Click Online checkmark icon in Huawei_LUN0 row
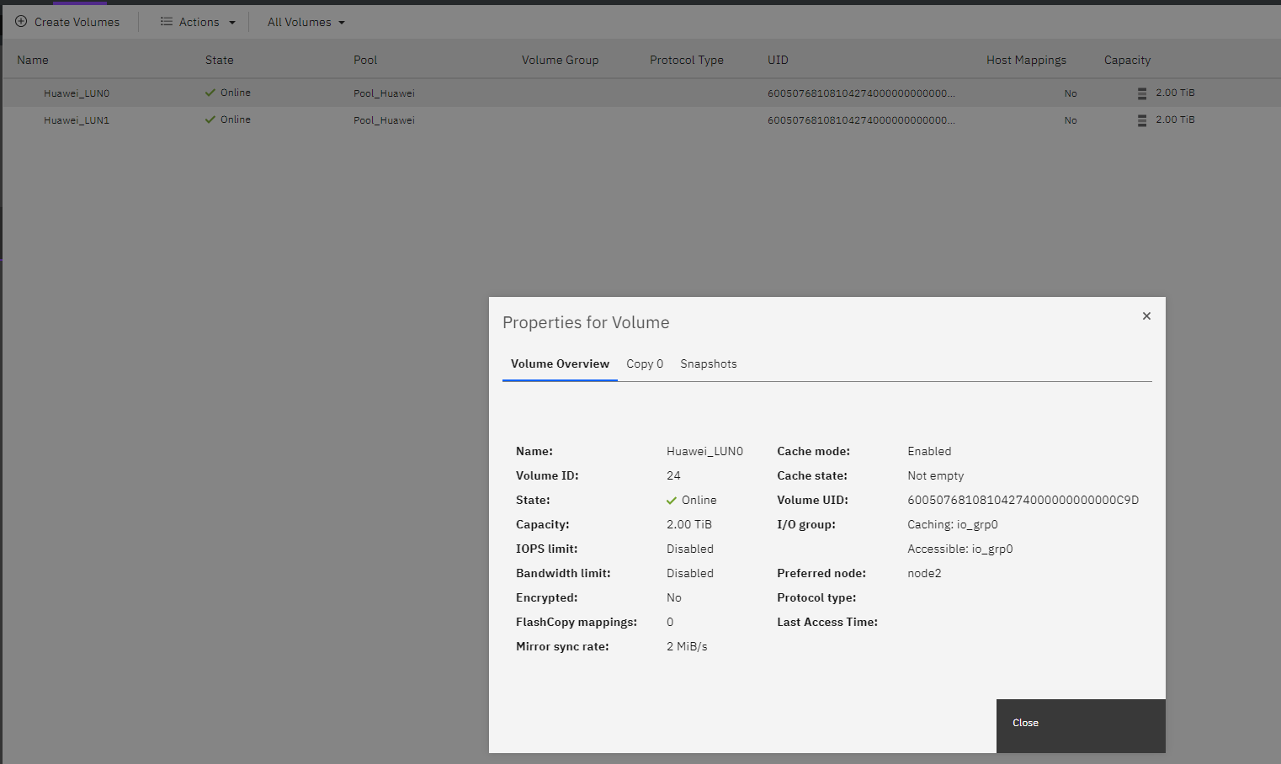The image size is (1281, 764). pos(210,93)
